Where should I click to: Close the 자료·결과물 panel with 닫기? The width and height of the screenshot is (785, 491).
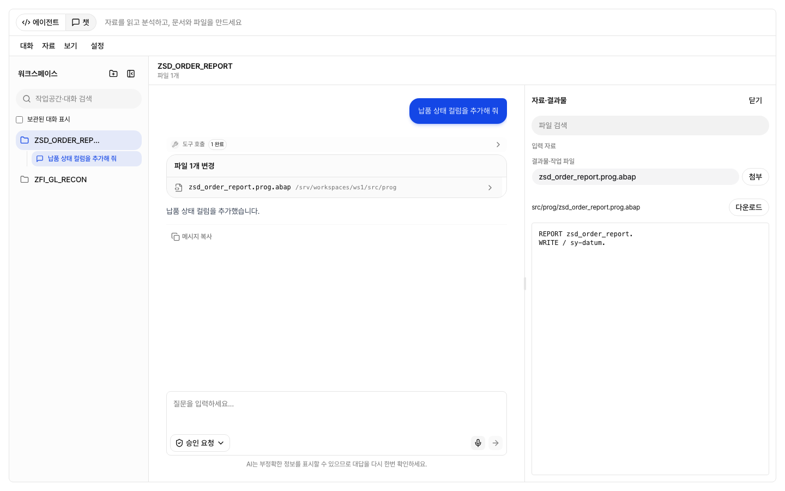756,100
